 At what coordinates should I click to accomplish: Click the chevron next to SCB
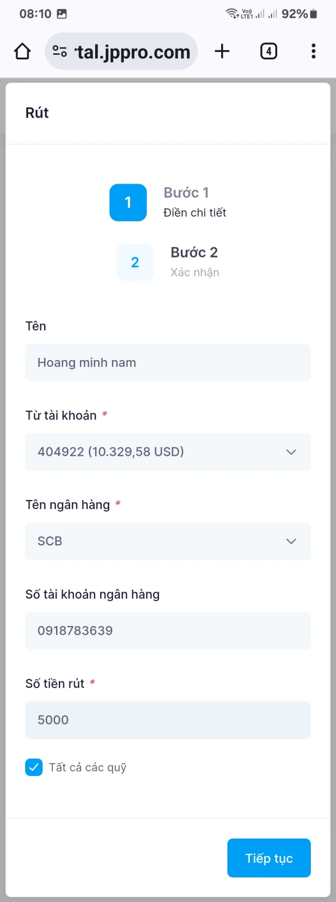[x=291, y=541]
